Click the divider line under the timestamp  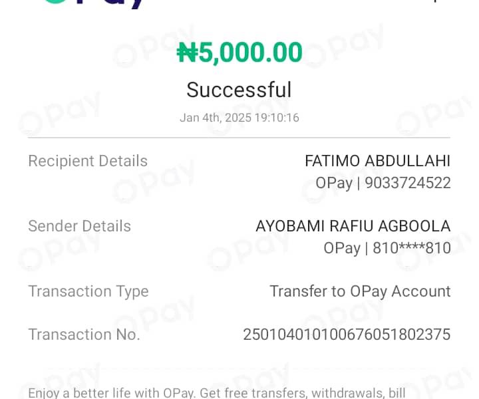coord(239,138)
